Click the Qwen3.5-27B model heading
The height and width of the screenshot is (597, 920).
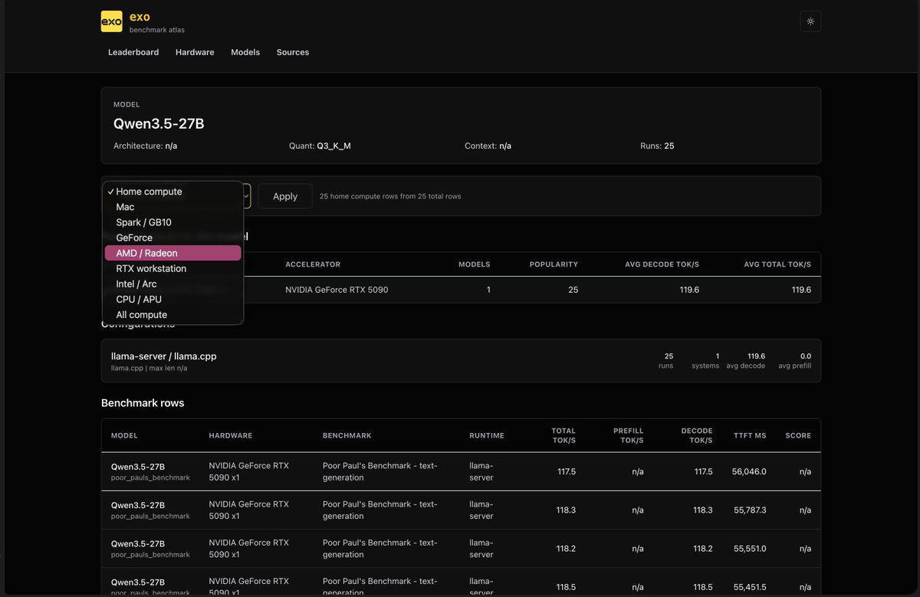coord(159,123)
